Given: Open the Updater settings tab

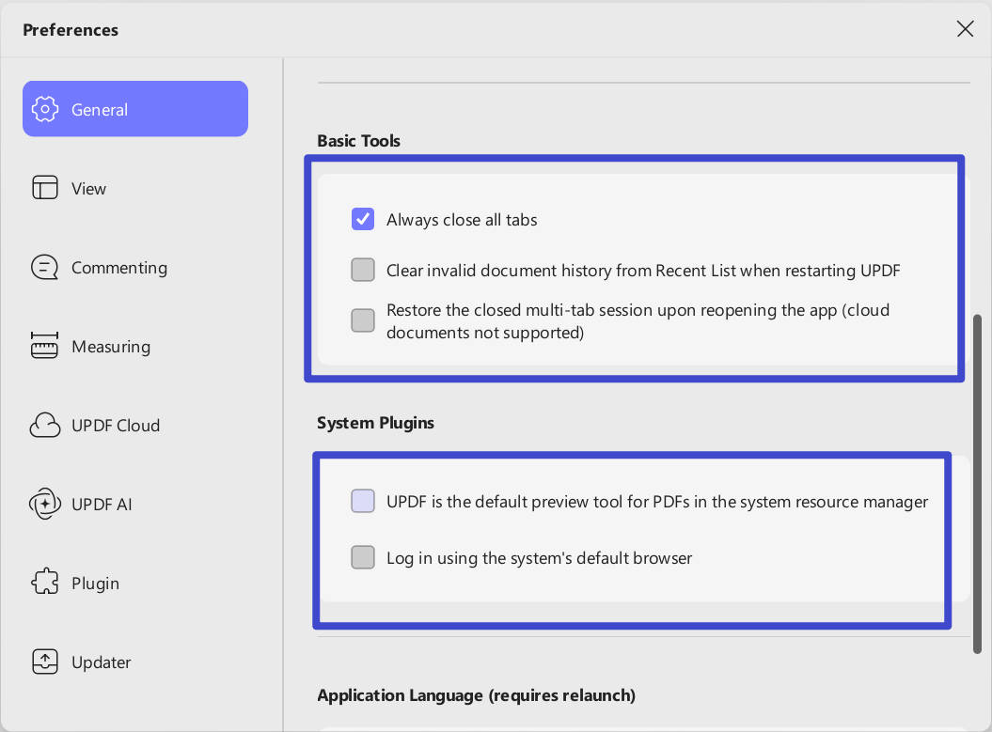Looking at the screenshot, I should (101, 662).
